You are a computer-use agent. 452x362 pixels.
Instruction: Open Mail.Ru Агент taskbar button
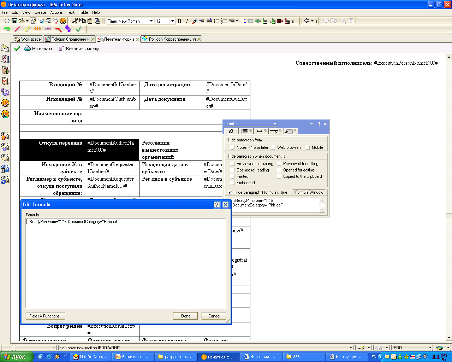(x=90, y=357)
